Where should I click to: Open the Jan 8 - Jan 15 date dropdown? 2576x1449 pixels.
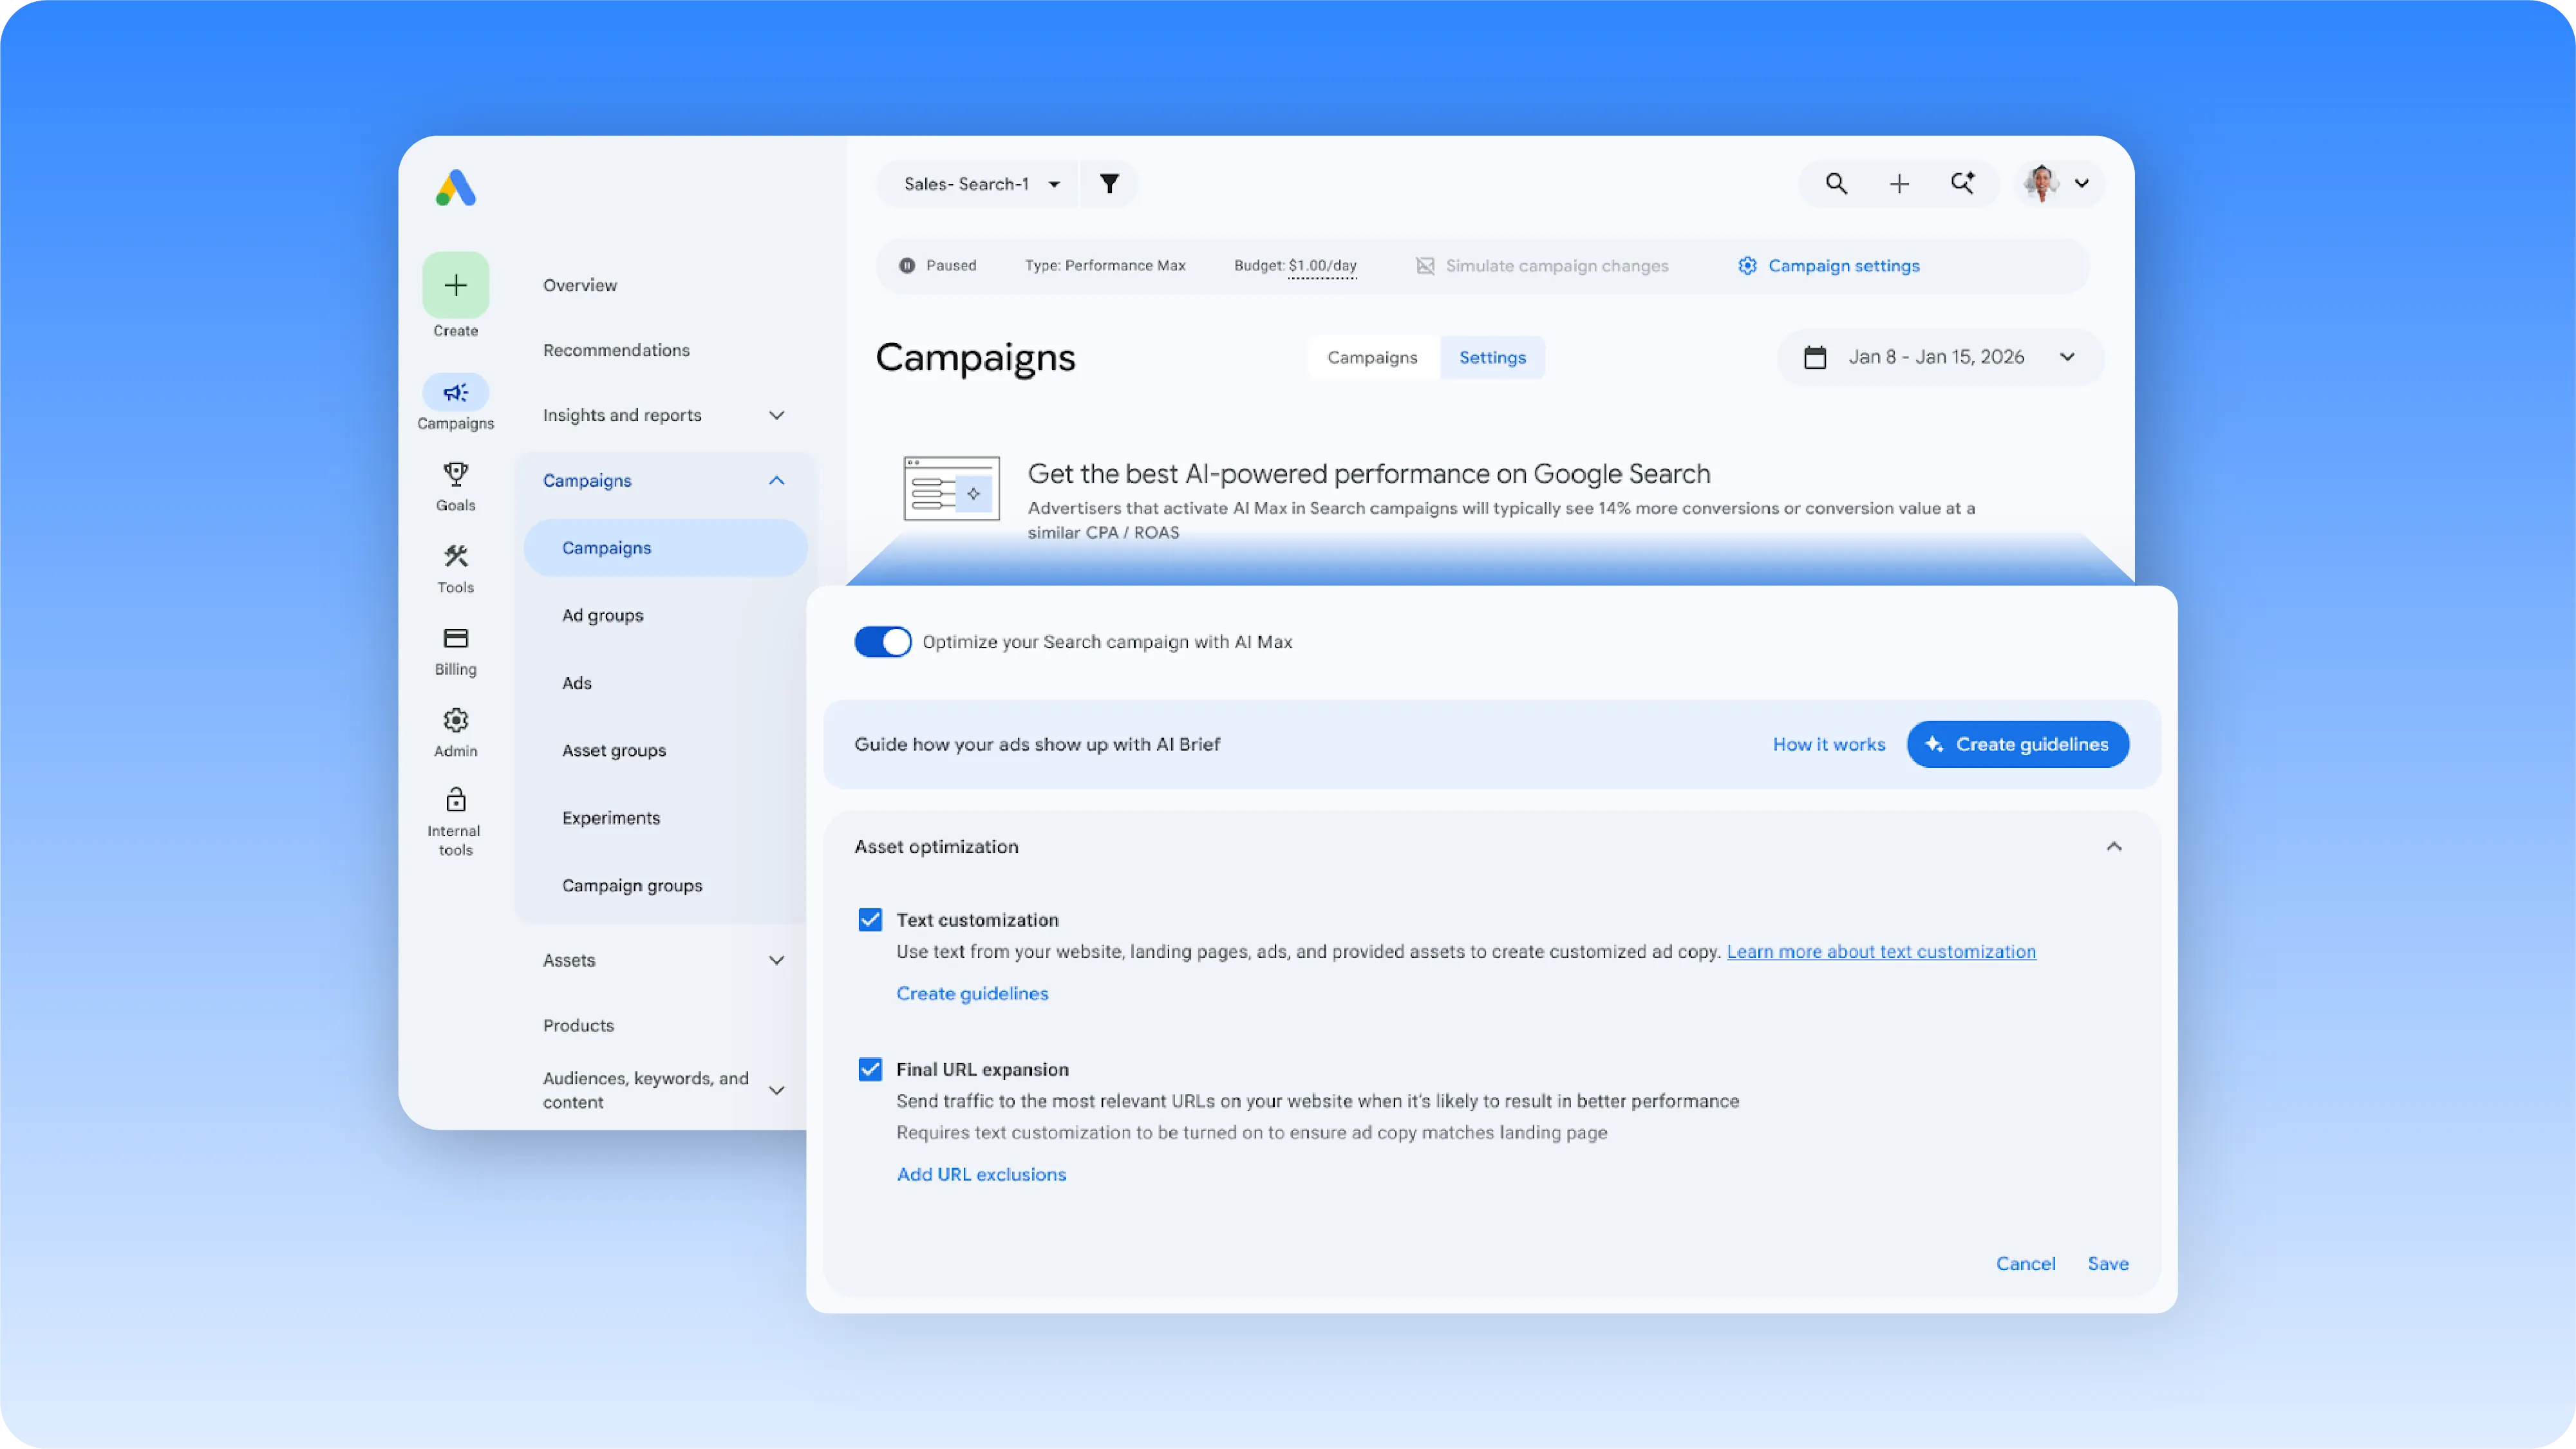(x=1940, y=357)
